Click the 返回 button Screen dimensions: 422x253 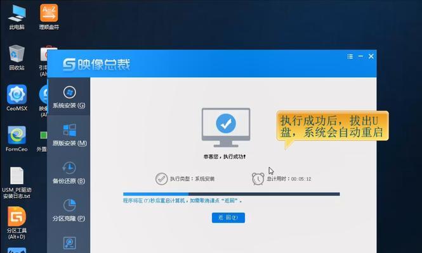(228, 218)
